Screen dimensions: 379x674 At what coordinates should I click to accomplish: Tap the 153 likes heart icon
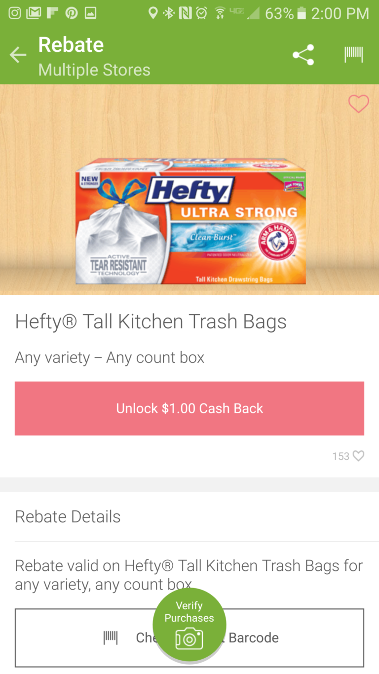(x=359, y=456)
